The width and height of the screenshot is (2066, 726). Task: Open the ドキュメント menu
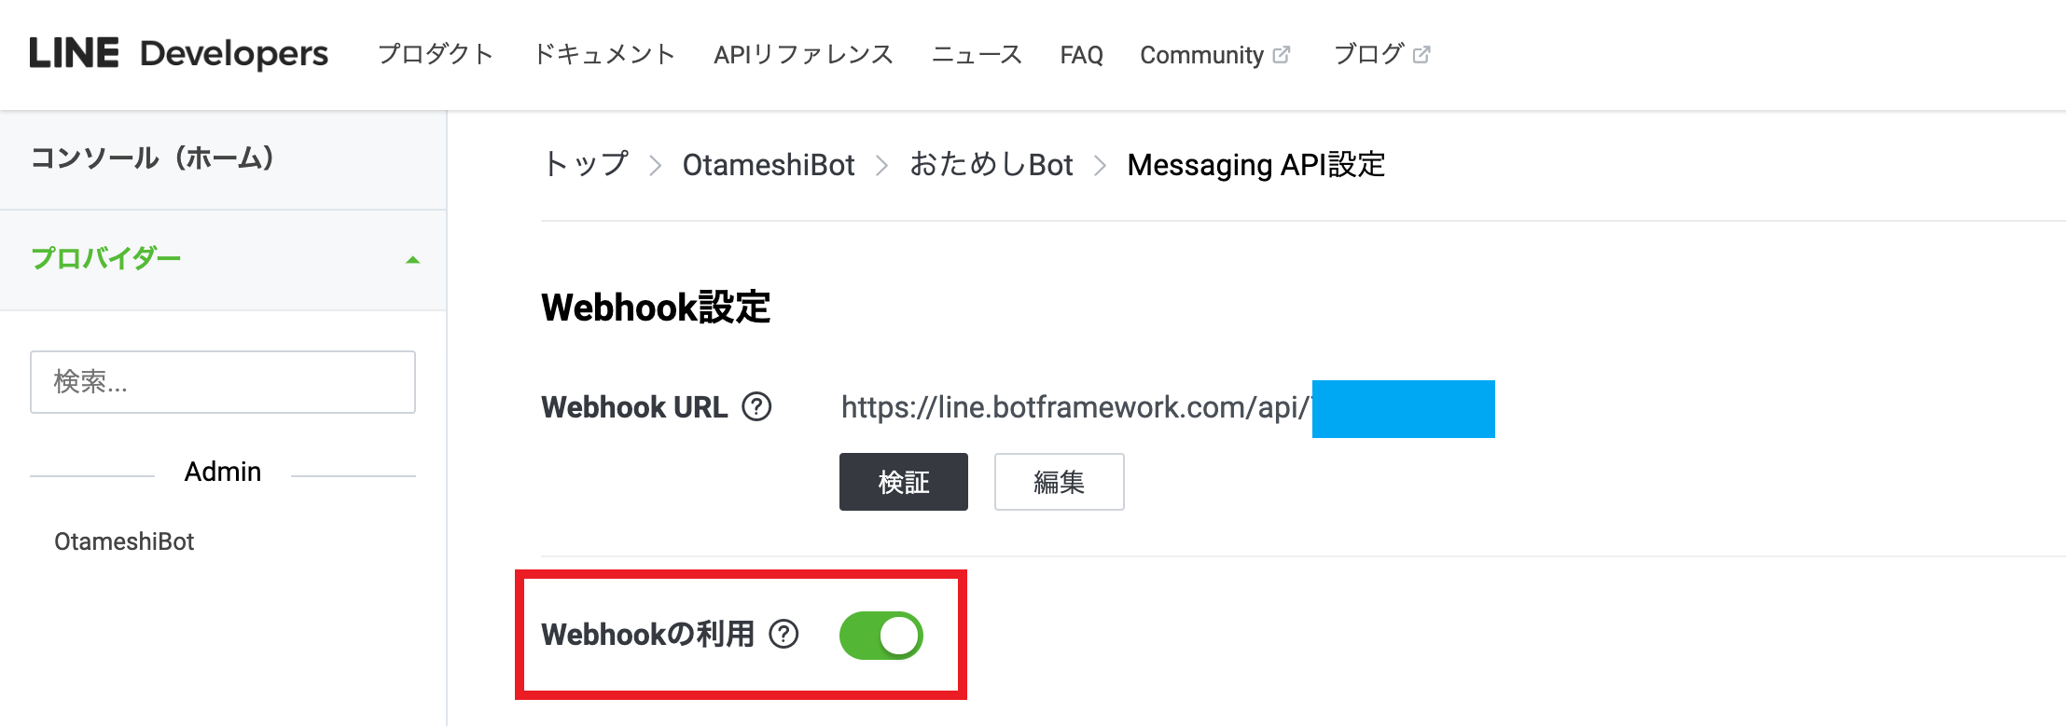pyautogui.click(x=603, y=55)
